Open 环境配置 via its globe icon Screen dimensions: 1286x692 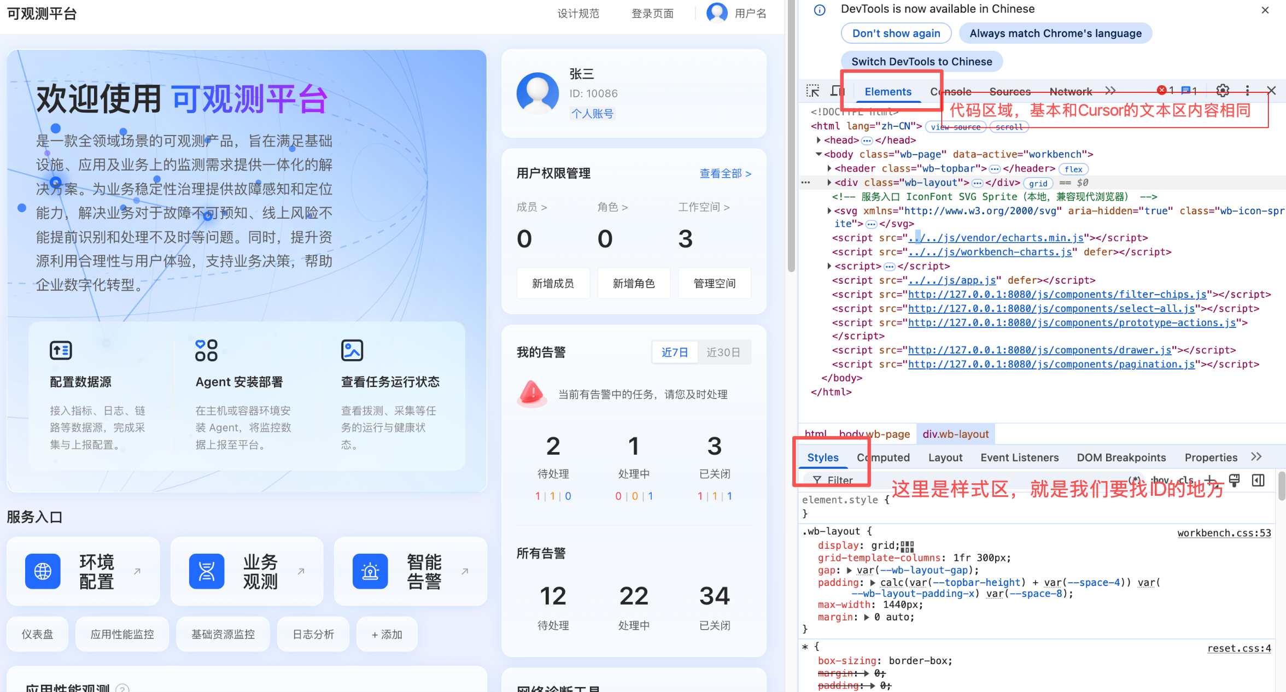pyautogui.click(x=43, y=571)
